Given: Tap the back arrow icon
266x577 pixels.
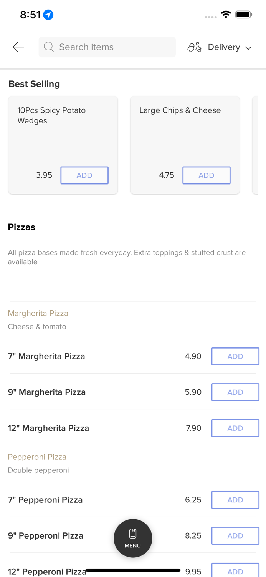Looking at the screenshot, I should pos(18,47).
